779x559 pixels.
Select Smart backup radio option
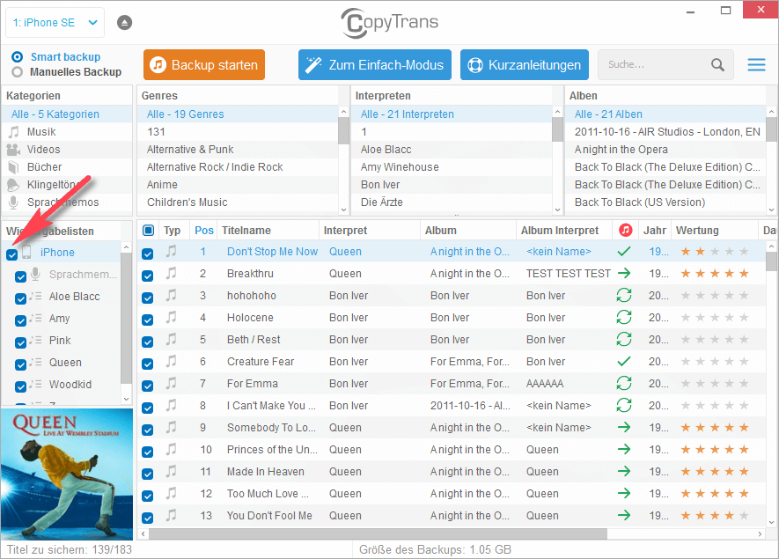18,56
